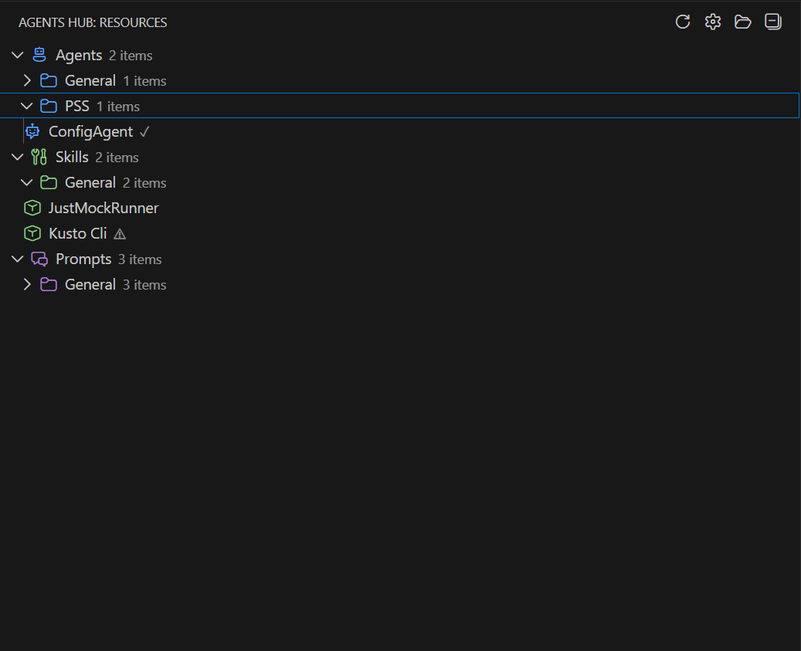
Task: Collapse the Skills section chevron
Action: (x=17, y=158)
